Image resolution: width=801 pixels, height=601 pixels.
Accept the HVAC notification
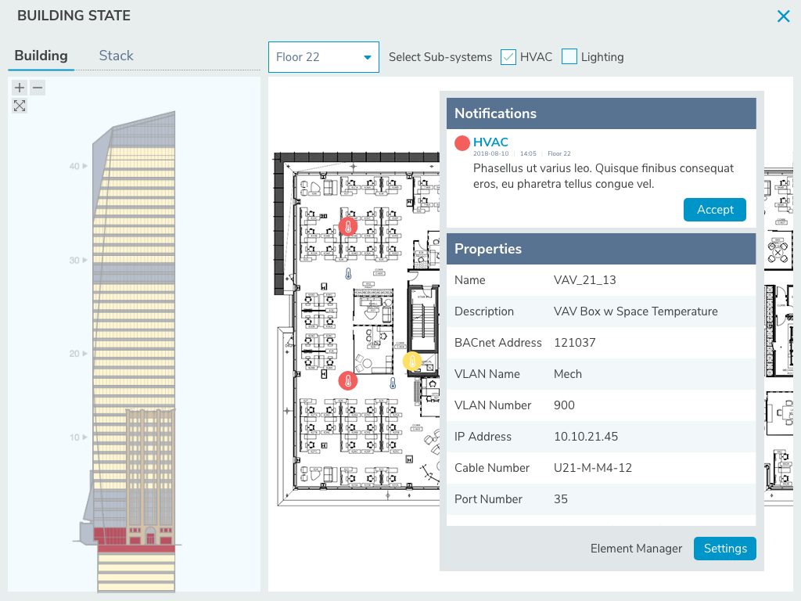(715, 210)
